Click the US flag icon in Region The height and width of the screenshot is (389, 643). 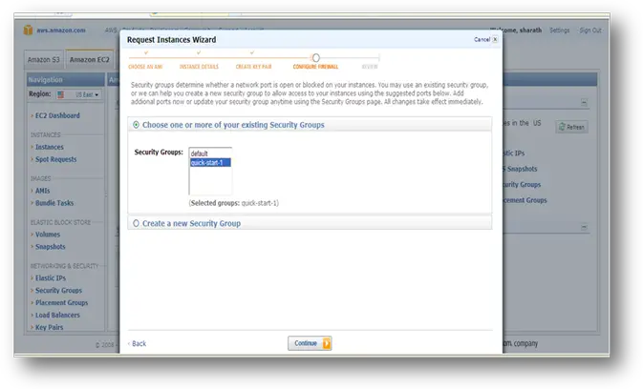pos(61,95)
